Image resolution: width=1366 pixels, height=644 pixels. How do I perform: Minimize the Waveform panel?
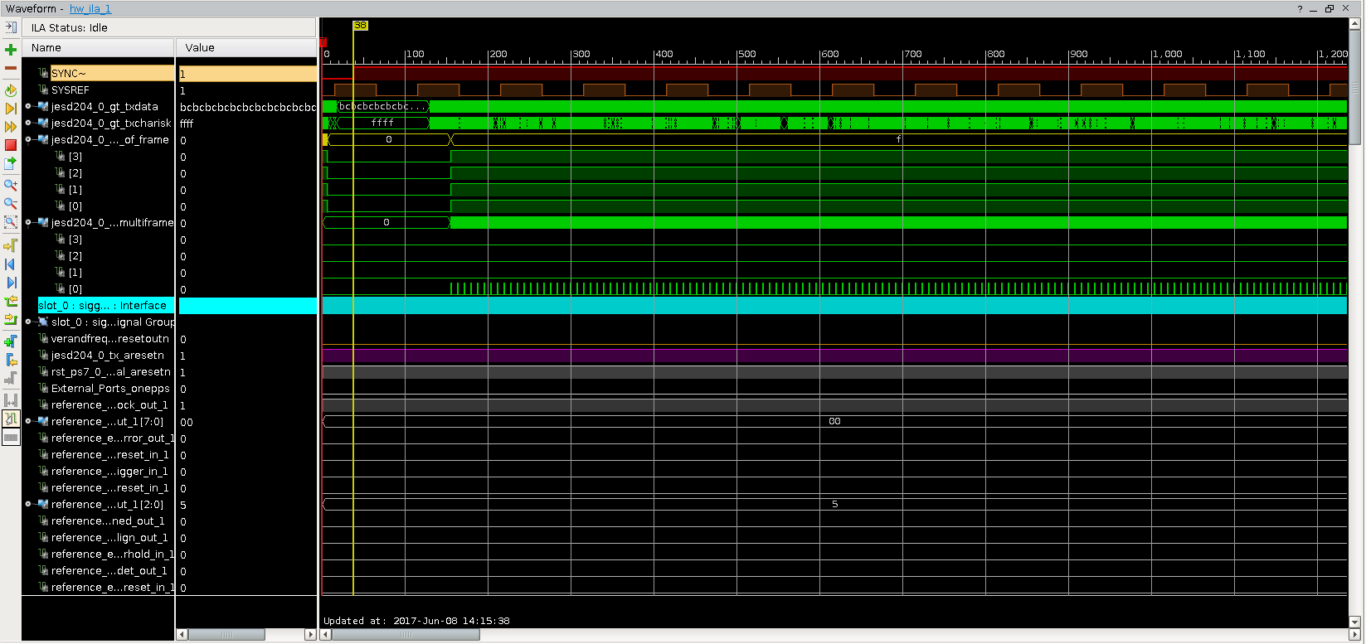(1314, 9)
